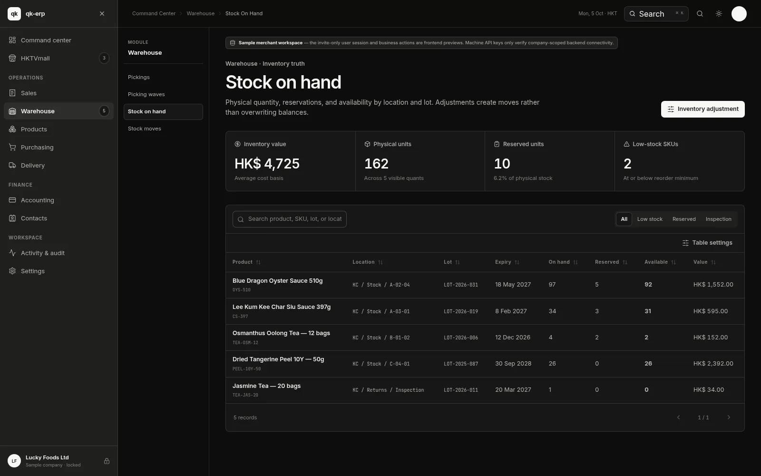This screenshot has width=761, height=476.
Task: Go to Sales in Operations
Action: [59, 93]
